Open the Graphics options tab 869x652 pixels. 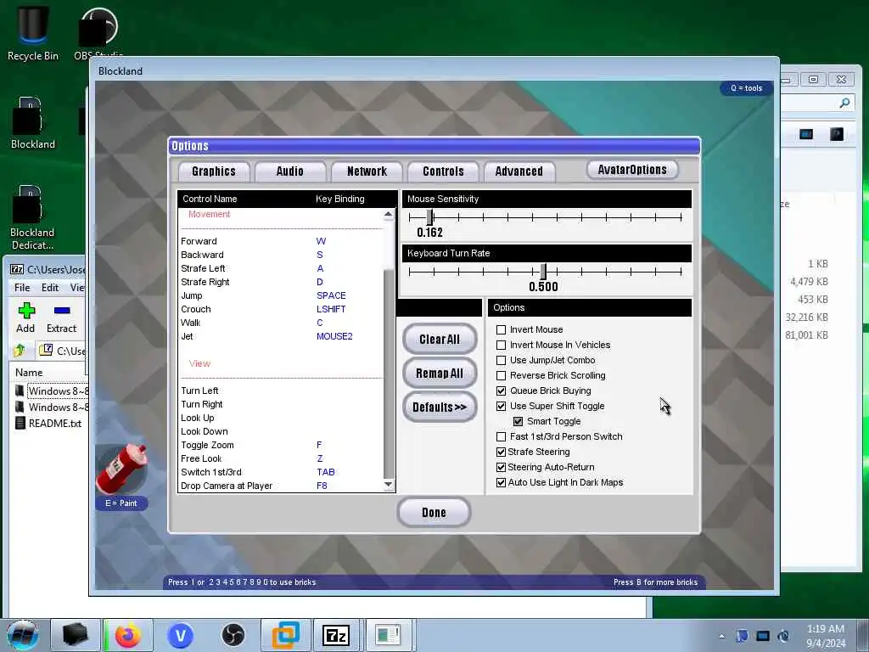[214, 171]
